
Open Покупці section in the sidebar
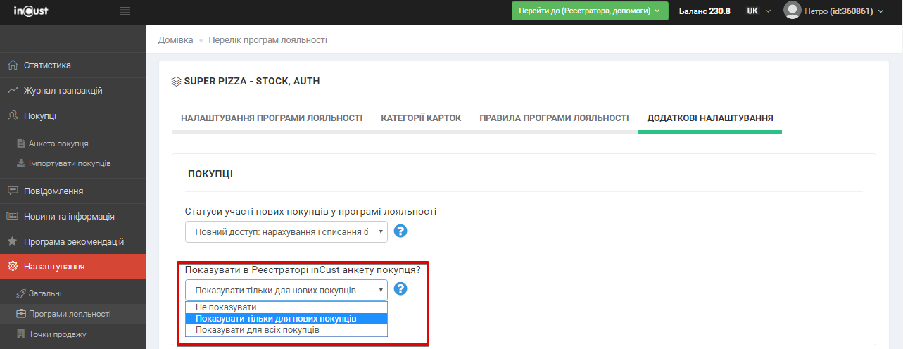(x=72, y=116)
